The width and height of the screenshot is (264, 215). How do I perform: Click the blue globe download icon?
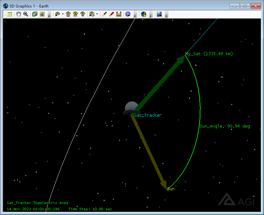coord(128,14)
